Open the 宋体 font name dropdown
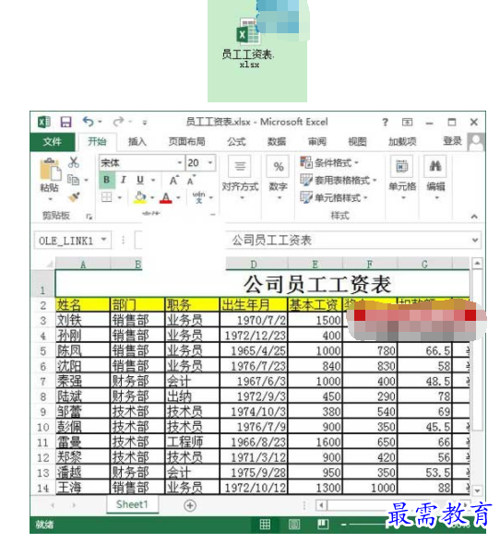The width and height of the screenshot is (500, 543). (x=180, y=162)
